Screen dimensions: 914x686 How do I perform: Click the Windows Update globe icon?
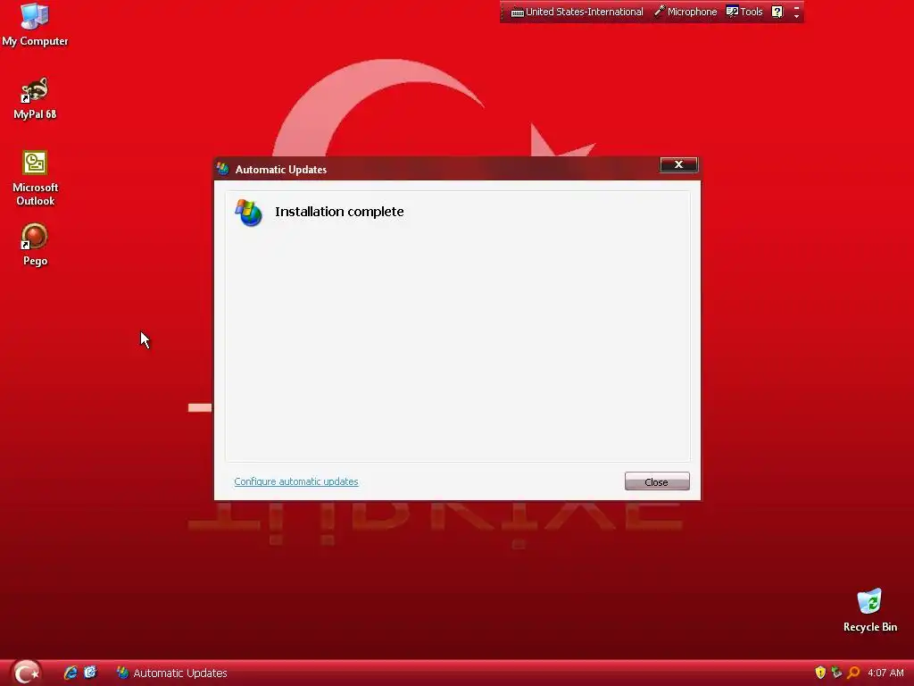pos(248,213)
